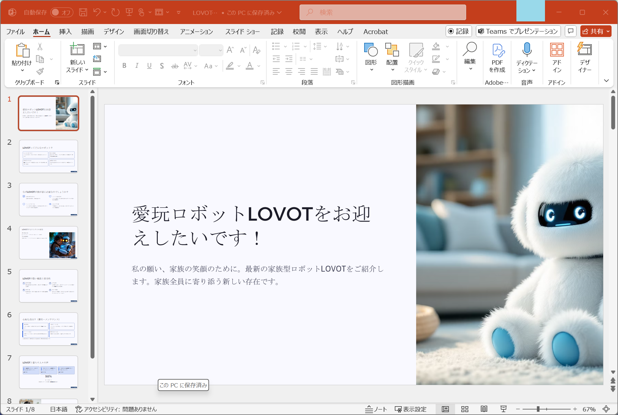Open the Section dropdown

click(100, 71)
